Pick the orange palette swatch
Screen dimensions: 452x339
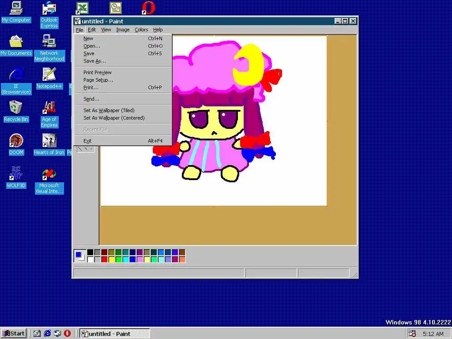click(x=182, y=260)
